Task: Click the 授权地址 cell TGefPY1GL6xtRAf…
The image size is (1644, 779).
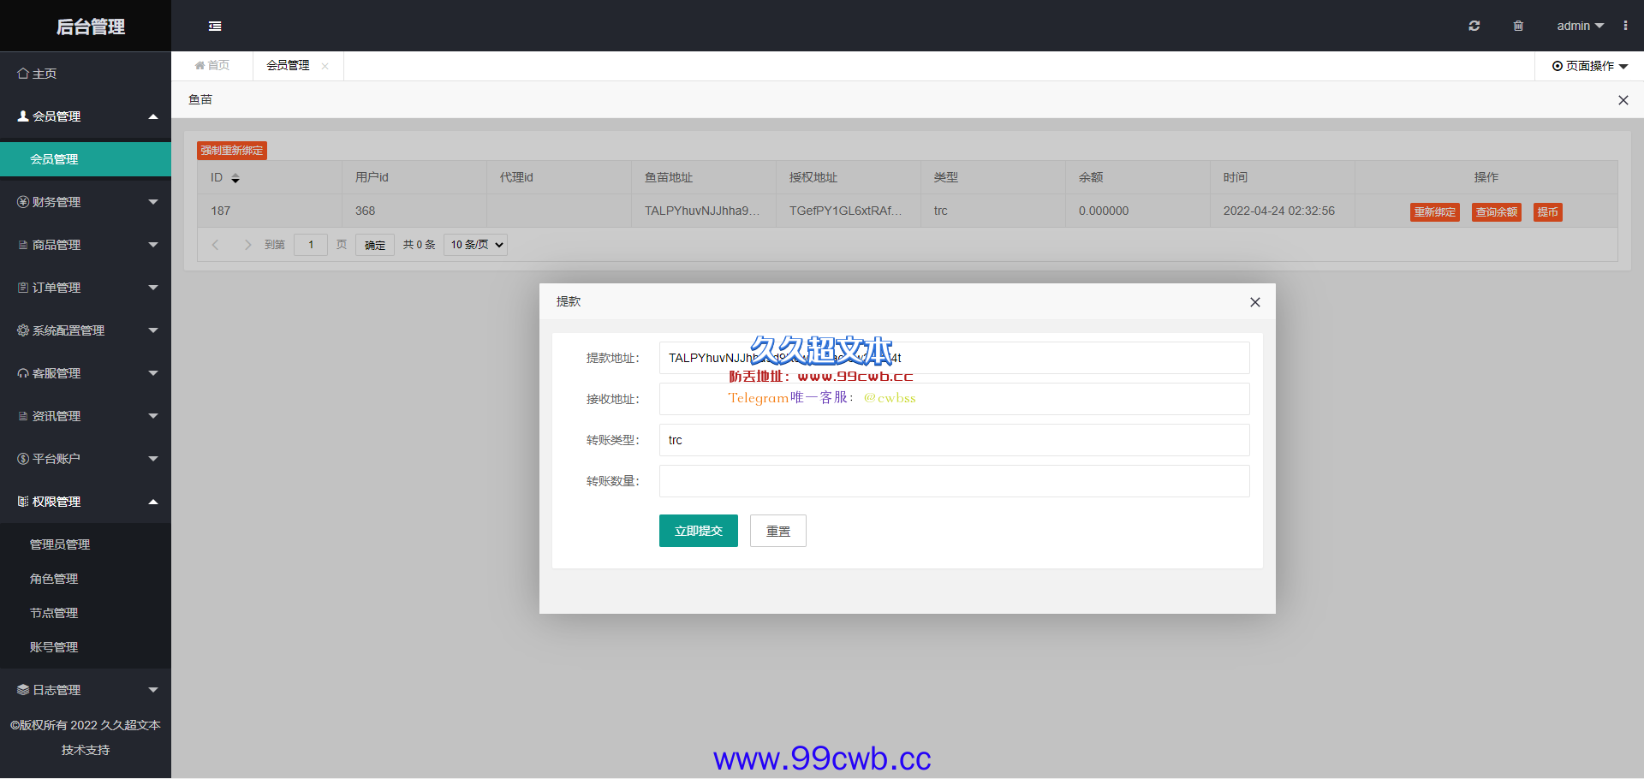Action: 846,211
